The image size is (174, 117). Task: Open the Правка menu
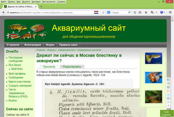11,2
